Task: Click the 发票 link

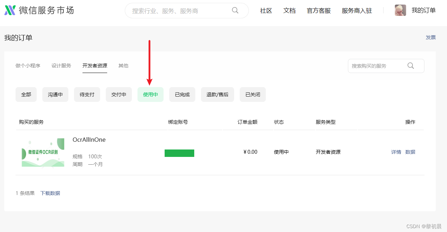Action: point(431,37)
